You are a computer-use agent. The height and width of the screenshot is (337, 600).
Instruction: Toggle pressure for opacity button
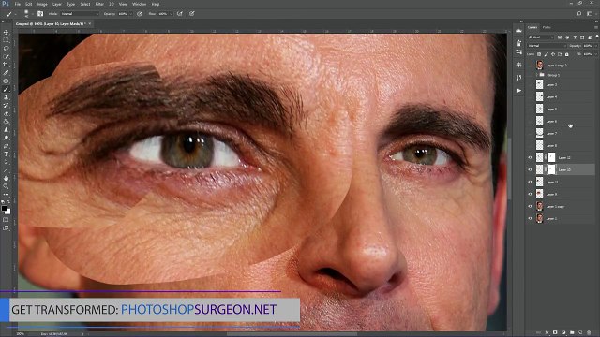pyautogui.click(x=140, y=14)
